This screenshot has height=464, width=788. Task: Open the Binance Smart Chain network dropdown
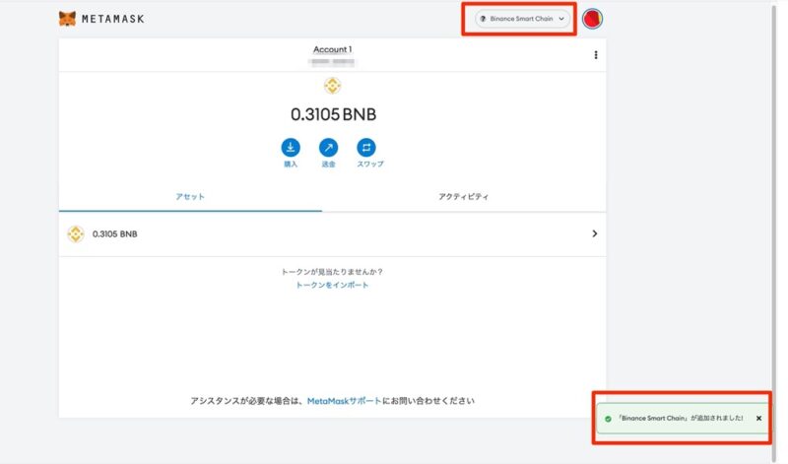click(522, 19)
